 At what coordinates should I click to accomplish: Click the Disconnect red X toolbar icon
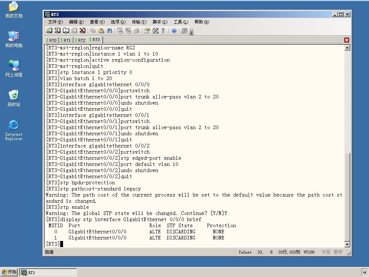point(83,31)
